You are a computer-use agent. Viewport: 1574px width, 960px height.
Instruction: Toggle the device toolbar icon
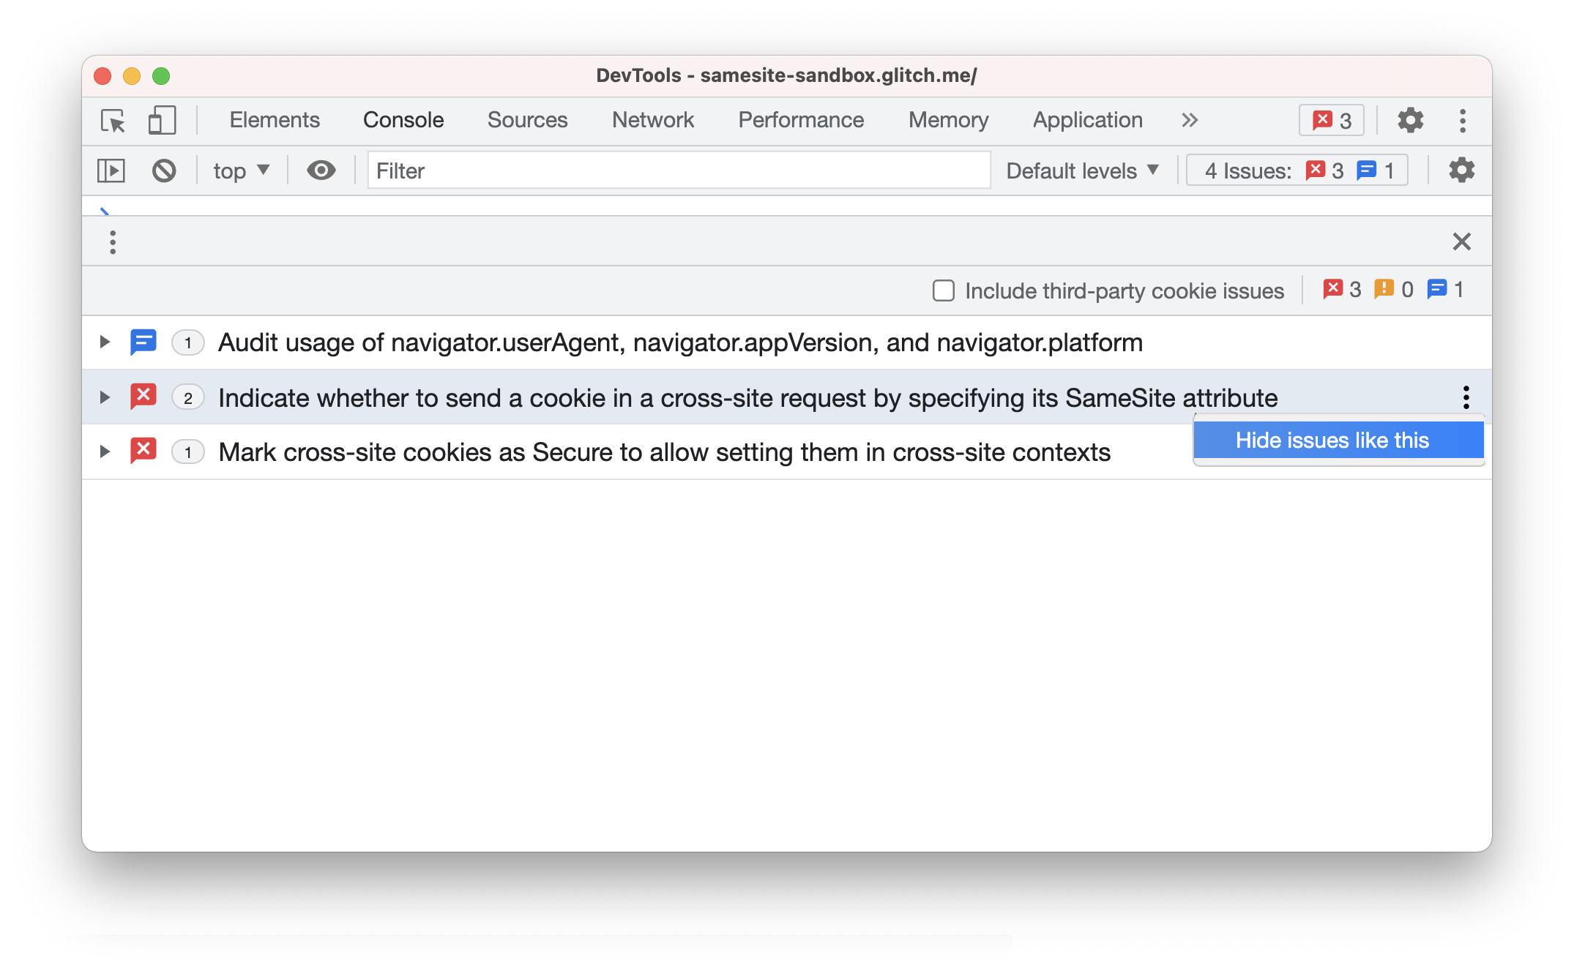click(x=162, y=120)
